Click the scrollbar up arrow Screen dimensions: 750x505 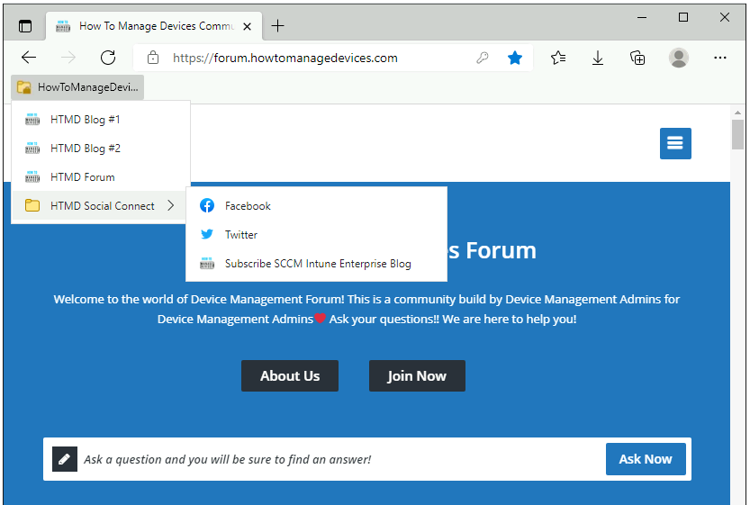click(737, 113)
